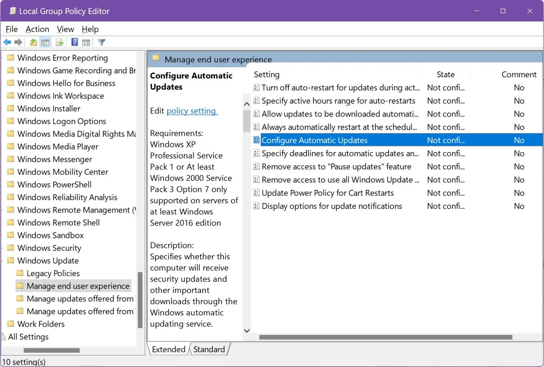The height and width of the screenshot is (367, 544).
Task: Click the tree pane vertical scrollbar thumb
Action: coord(140,300)
